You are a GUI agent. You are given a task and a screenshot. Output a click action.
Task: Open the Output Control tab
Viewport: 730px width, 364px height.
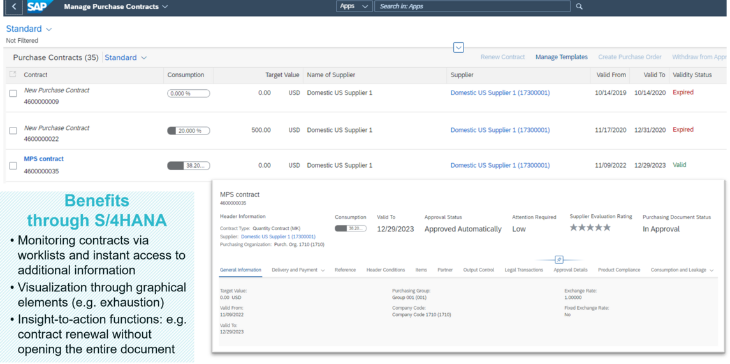[479, 270]
